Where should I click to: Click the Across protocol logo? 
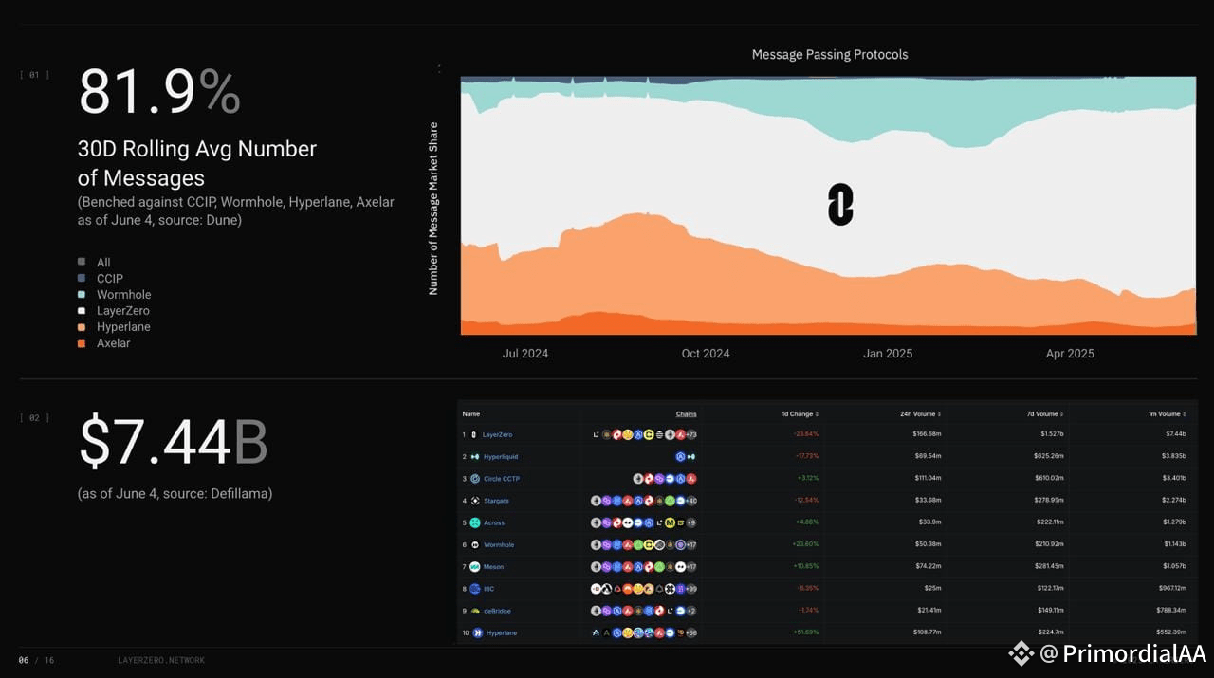(x=474, y=522)
